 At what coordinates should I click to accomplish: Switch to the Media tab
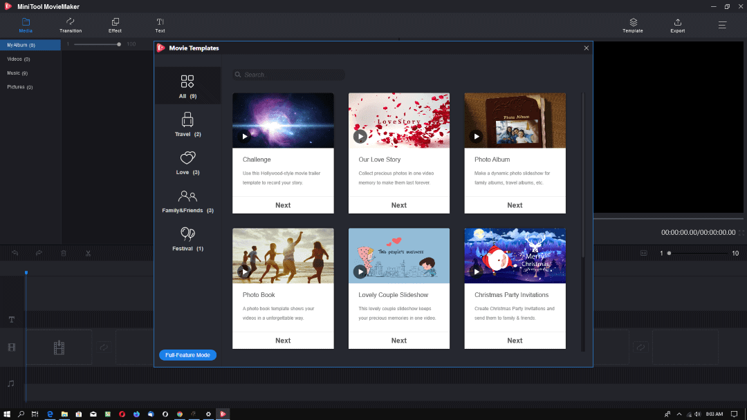tap(25, 26)
